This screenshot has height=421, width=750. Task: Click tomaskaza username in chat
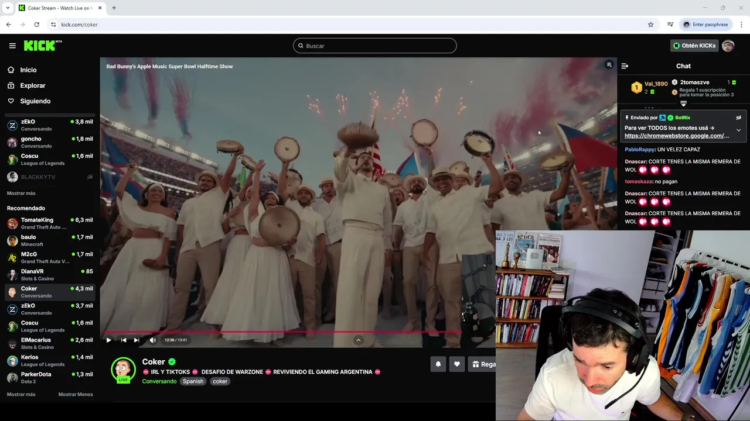click(x=639, y=182)
